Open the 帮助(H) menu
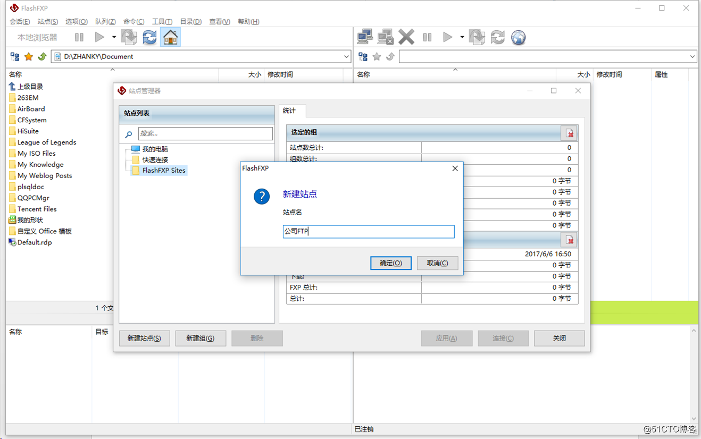Screen dimensions: 701x439 pyautogui.click(x=248, y=21)
